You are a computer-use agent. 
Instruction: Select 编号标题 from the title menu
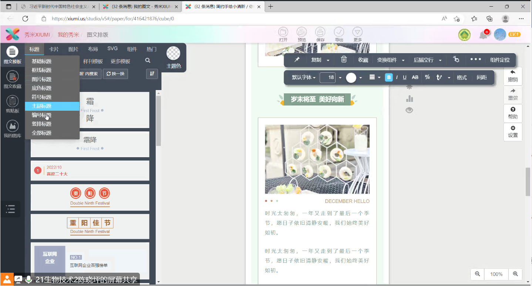coord(41,115)
